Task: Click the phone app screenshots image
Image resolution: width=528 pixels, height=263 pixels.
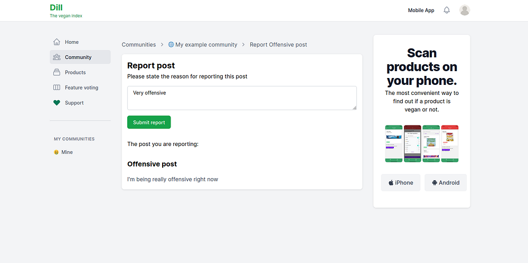Action: (422, 143)
